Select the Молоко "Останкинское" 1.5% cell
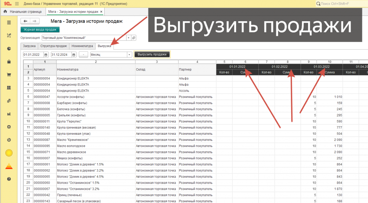Image resolution: width=368 pixels, height=203 pixels. (96, 183)
